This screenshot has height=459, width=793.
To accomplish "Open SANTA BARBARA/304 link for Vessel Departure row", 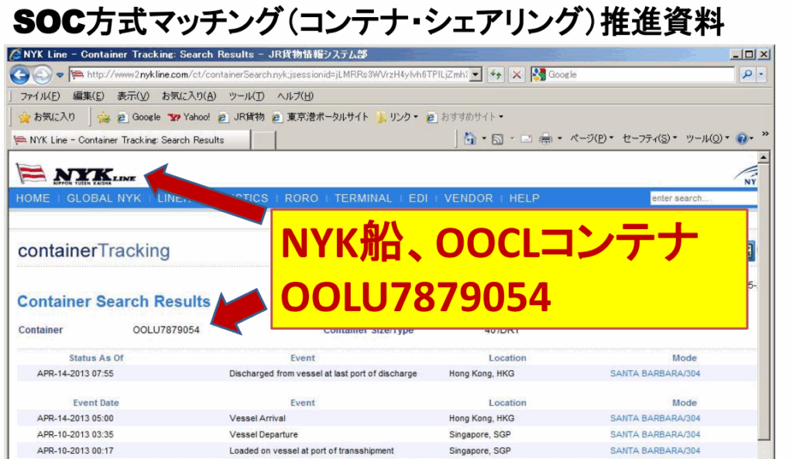I will 655,435.
